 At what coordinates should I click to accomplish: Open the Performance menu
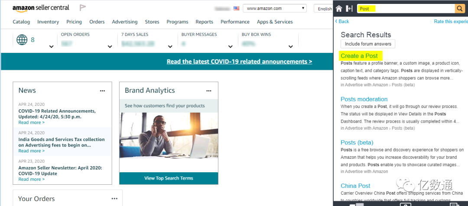pyautogui.click(x=235, y=22)
